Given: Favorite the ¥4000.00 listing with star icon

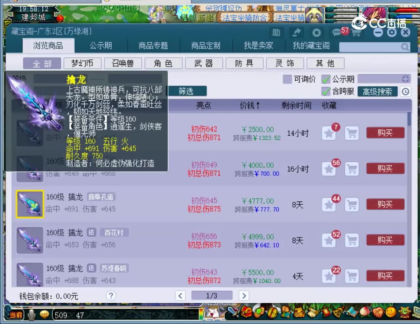Looking at the screenshot, I should 329,169.
